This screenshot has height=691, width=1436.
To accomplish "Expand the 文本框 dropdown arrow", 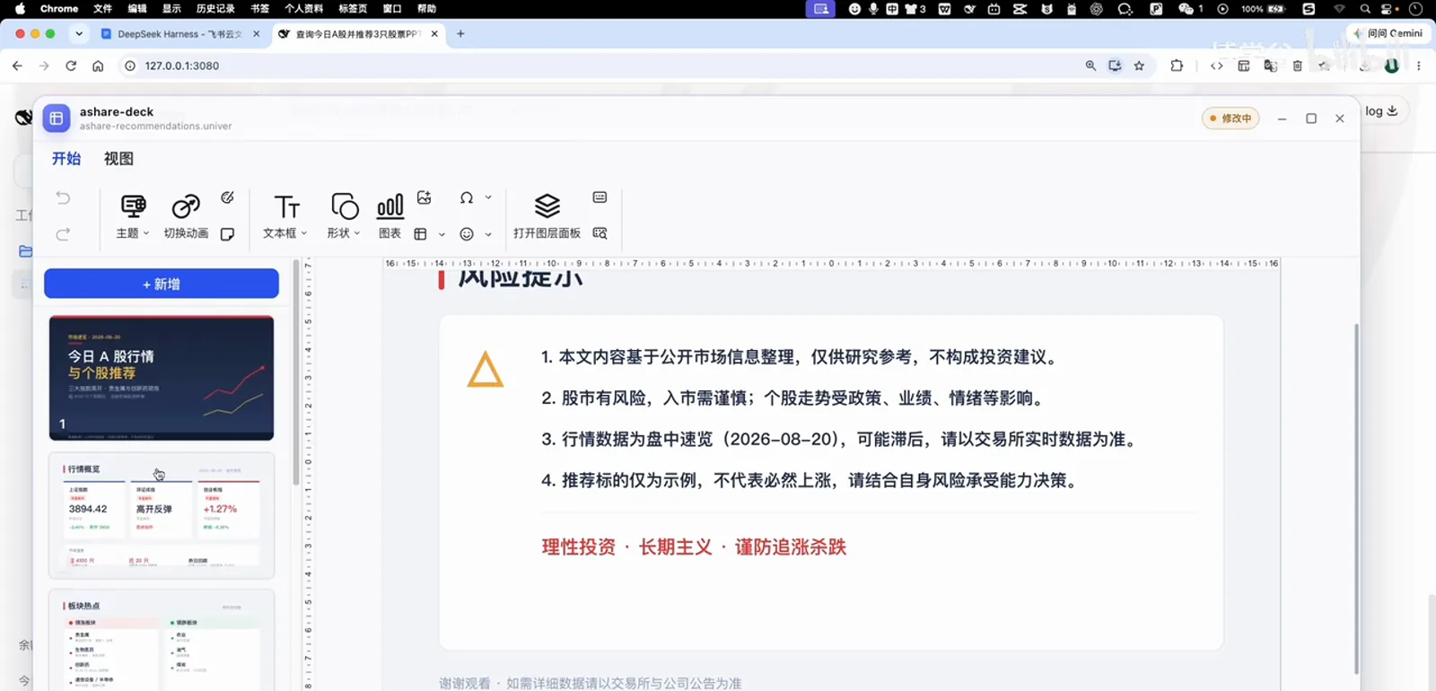I will click(304, 233).
